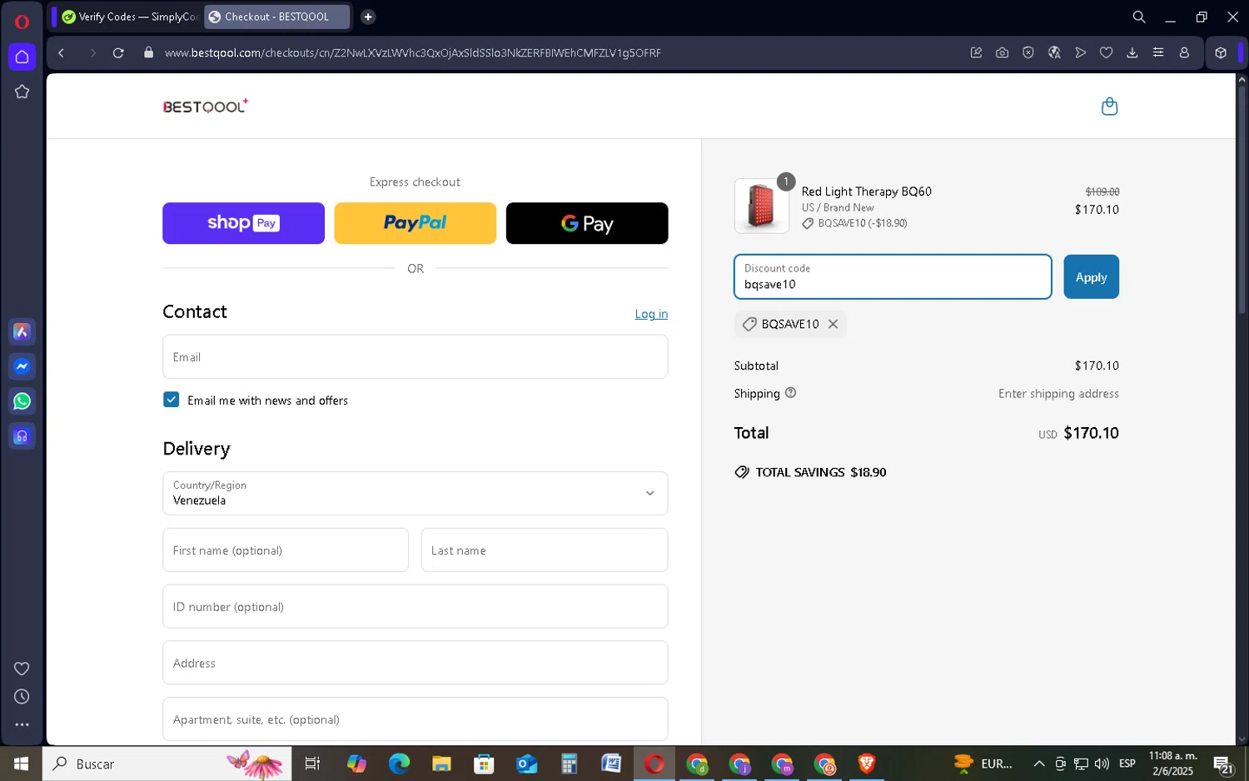Open the account profile icon in toolbar

coord(1184,52)
